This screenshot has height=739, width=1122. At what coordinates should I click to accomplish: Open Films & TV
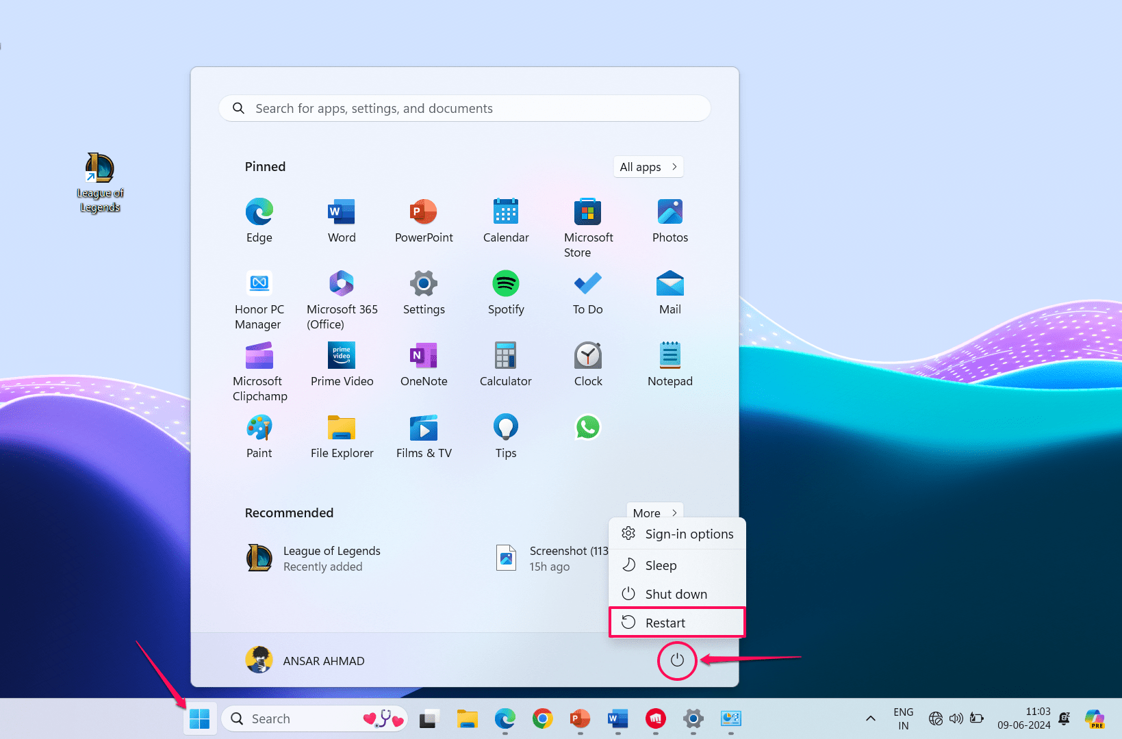424,437
